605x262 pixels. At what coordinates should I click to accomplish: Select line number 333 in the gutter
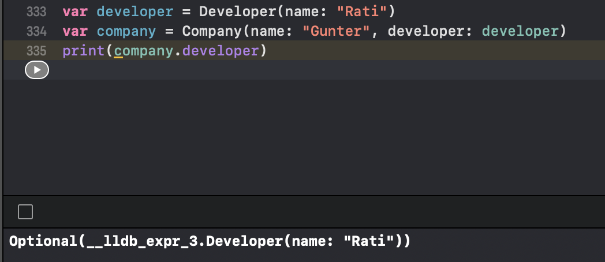coord(36,12)
